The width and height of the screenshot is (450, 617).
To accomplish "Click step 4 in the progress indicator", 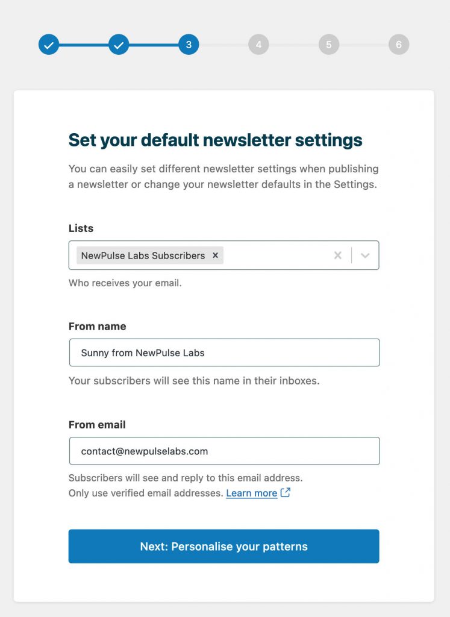I will tap(258, 45).
